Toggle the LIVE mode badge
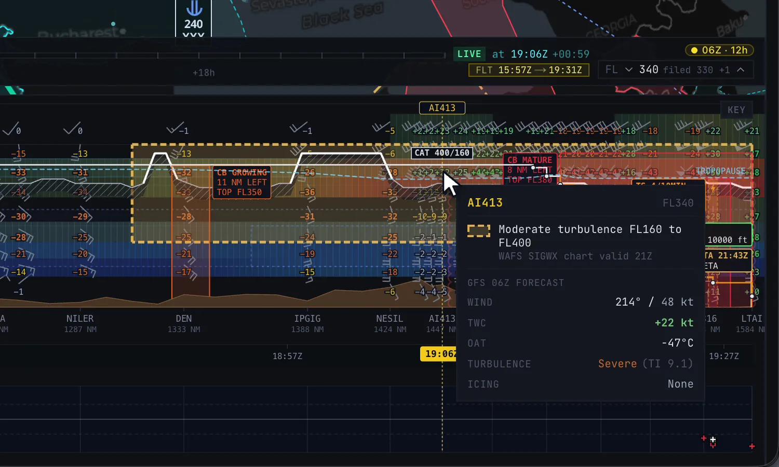779x467 pixels. pyautogui.click(x=469, y=54)
